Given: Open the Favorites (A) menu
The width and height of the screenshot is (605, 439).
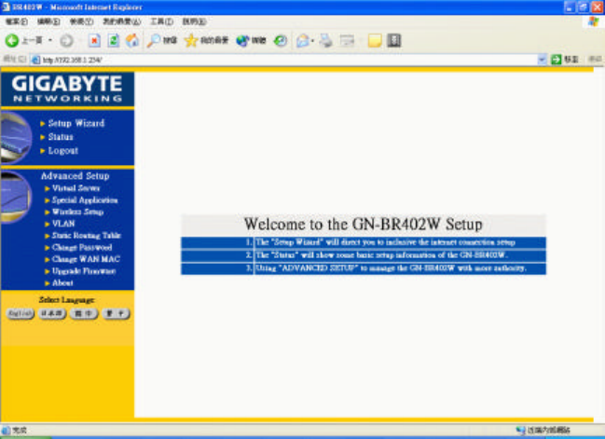Looking at the screenshot, I should point(122,21).
